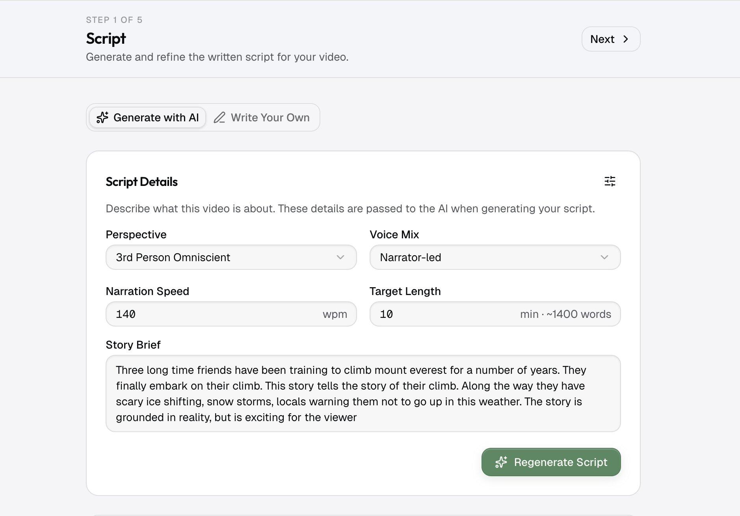Click the Target Length input field

point(495,314)
